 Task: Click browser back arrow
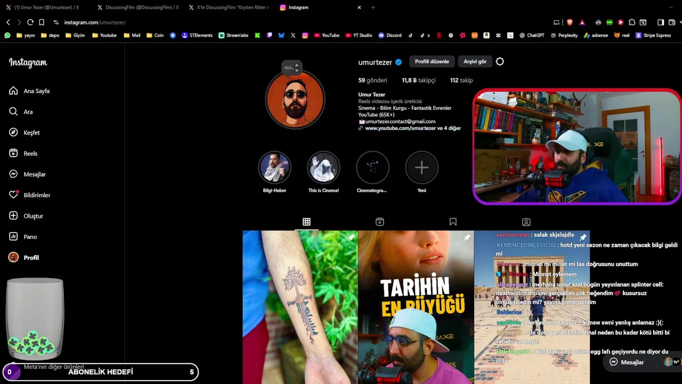8,22
